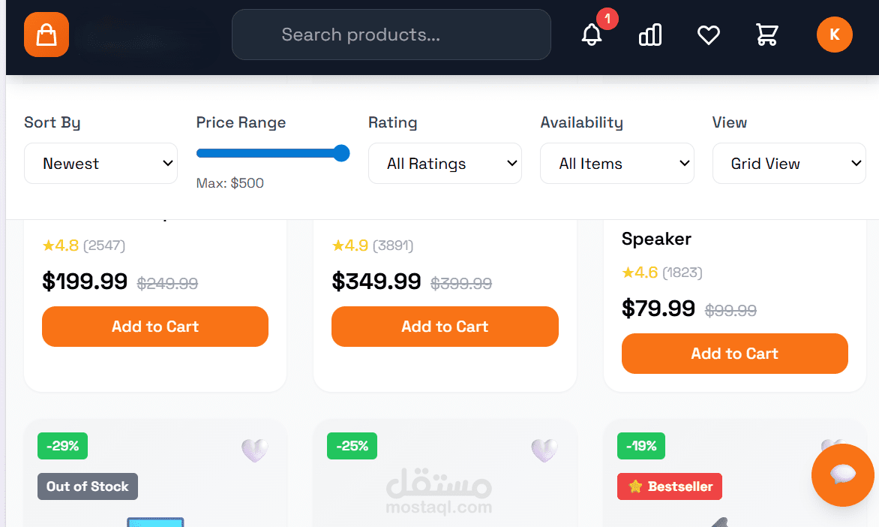Click the Price Range slider handle
Viewport: 879px width, 527px height.
(341, 153)
